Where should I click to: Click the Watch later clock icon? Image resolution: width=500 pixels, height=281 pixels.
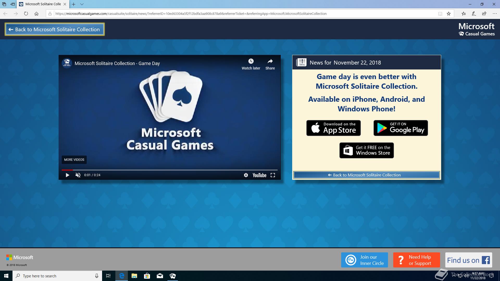coord(251,61)
